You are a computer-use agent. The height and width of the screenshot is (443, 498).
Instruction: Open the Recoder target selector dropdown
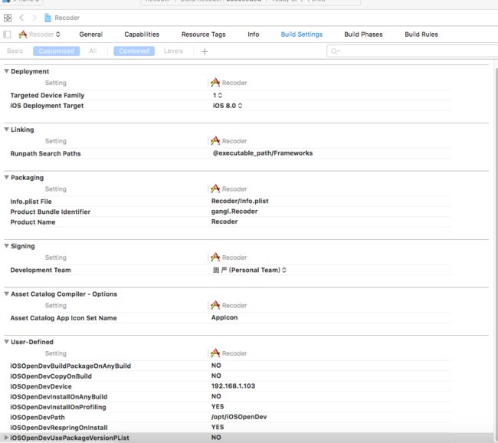(39, 34)
